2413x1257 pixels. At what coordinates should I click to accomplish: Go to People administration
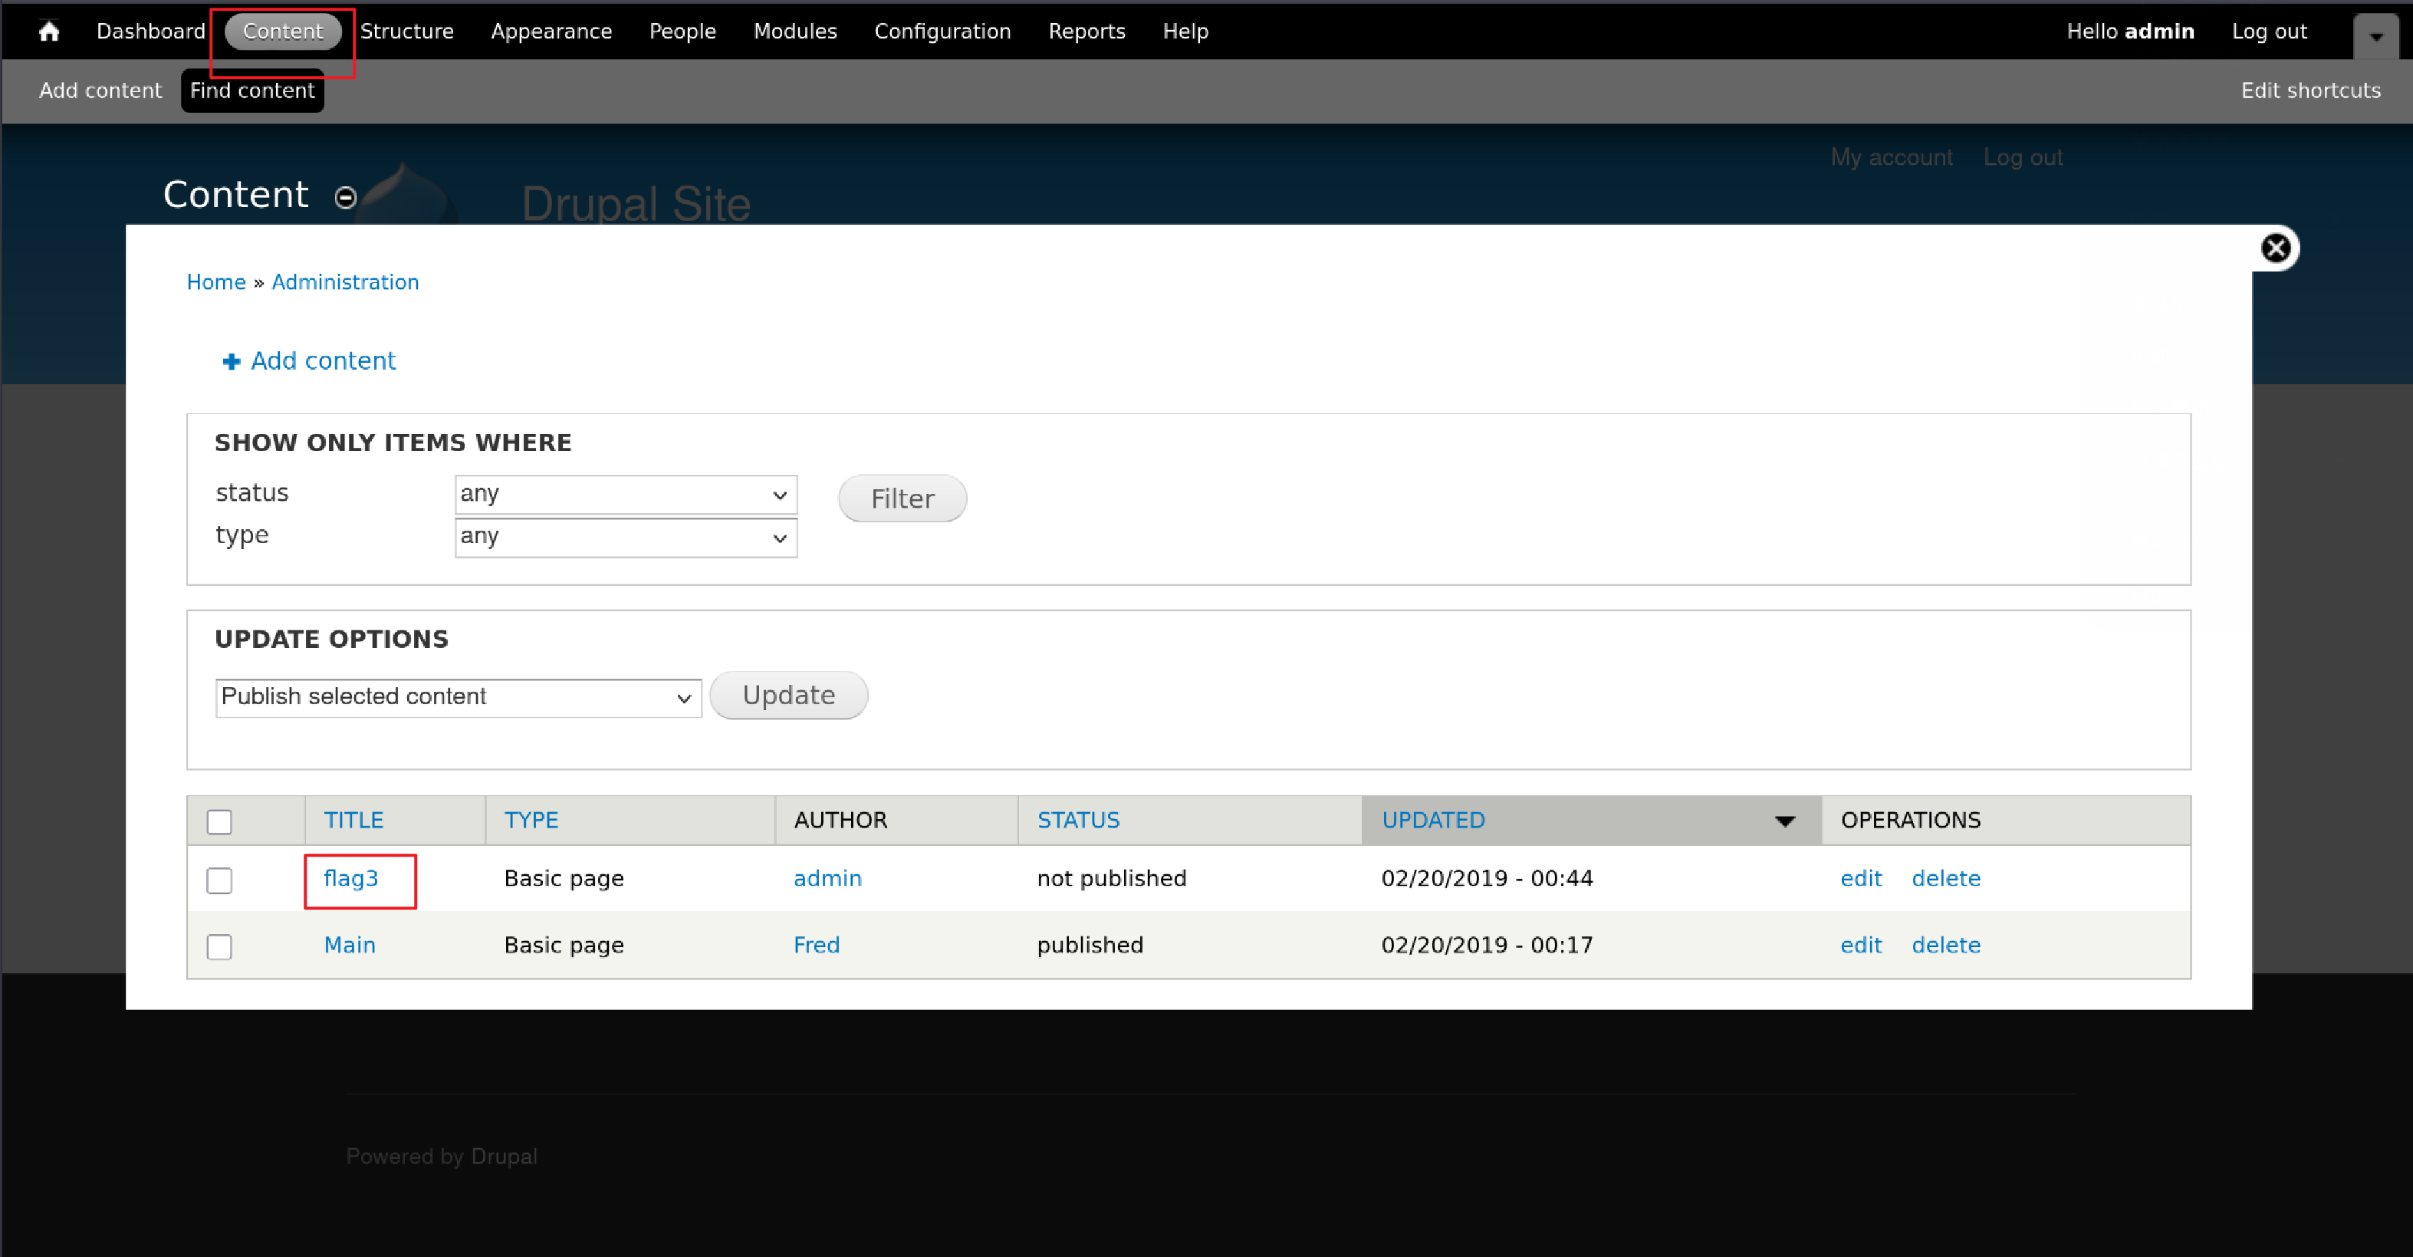pos(683,32)
